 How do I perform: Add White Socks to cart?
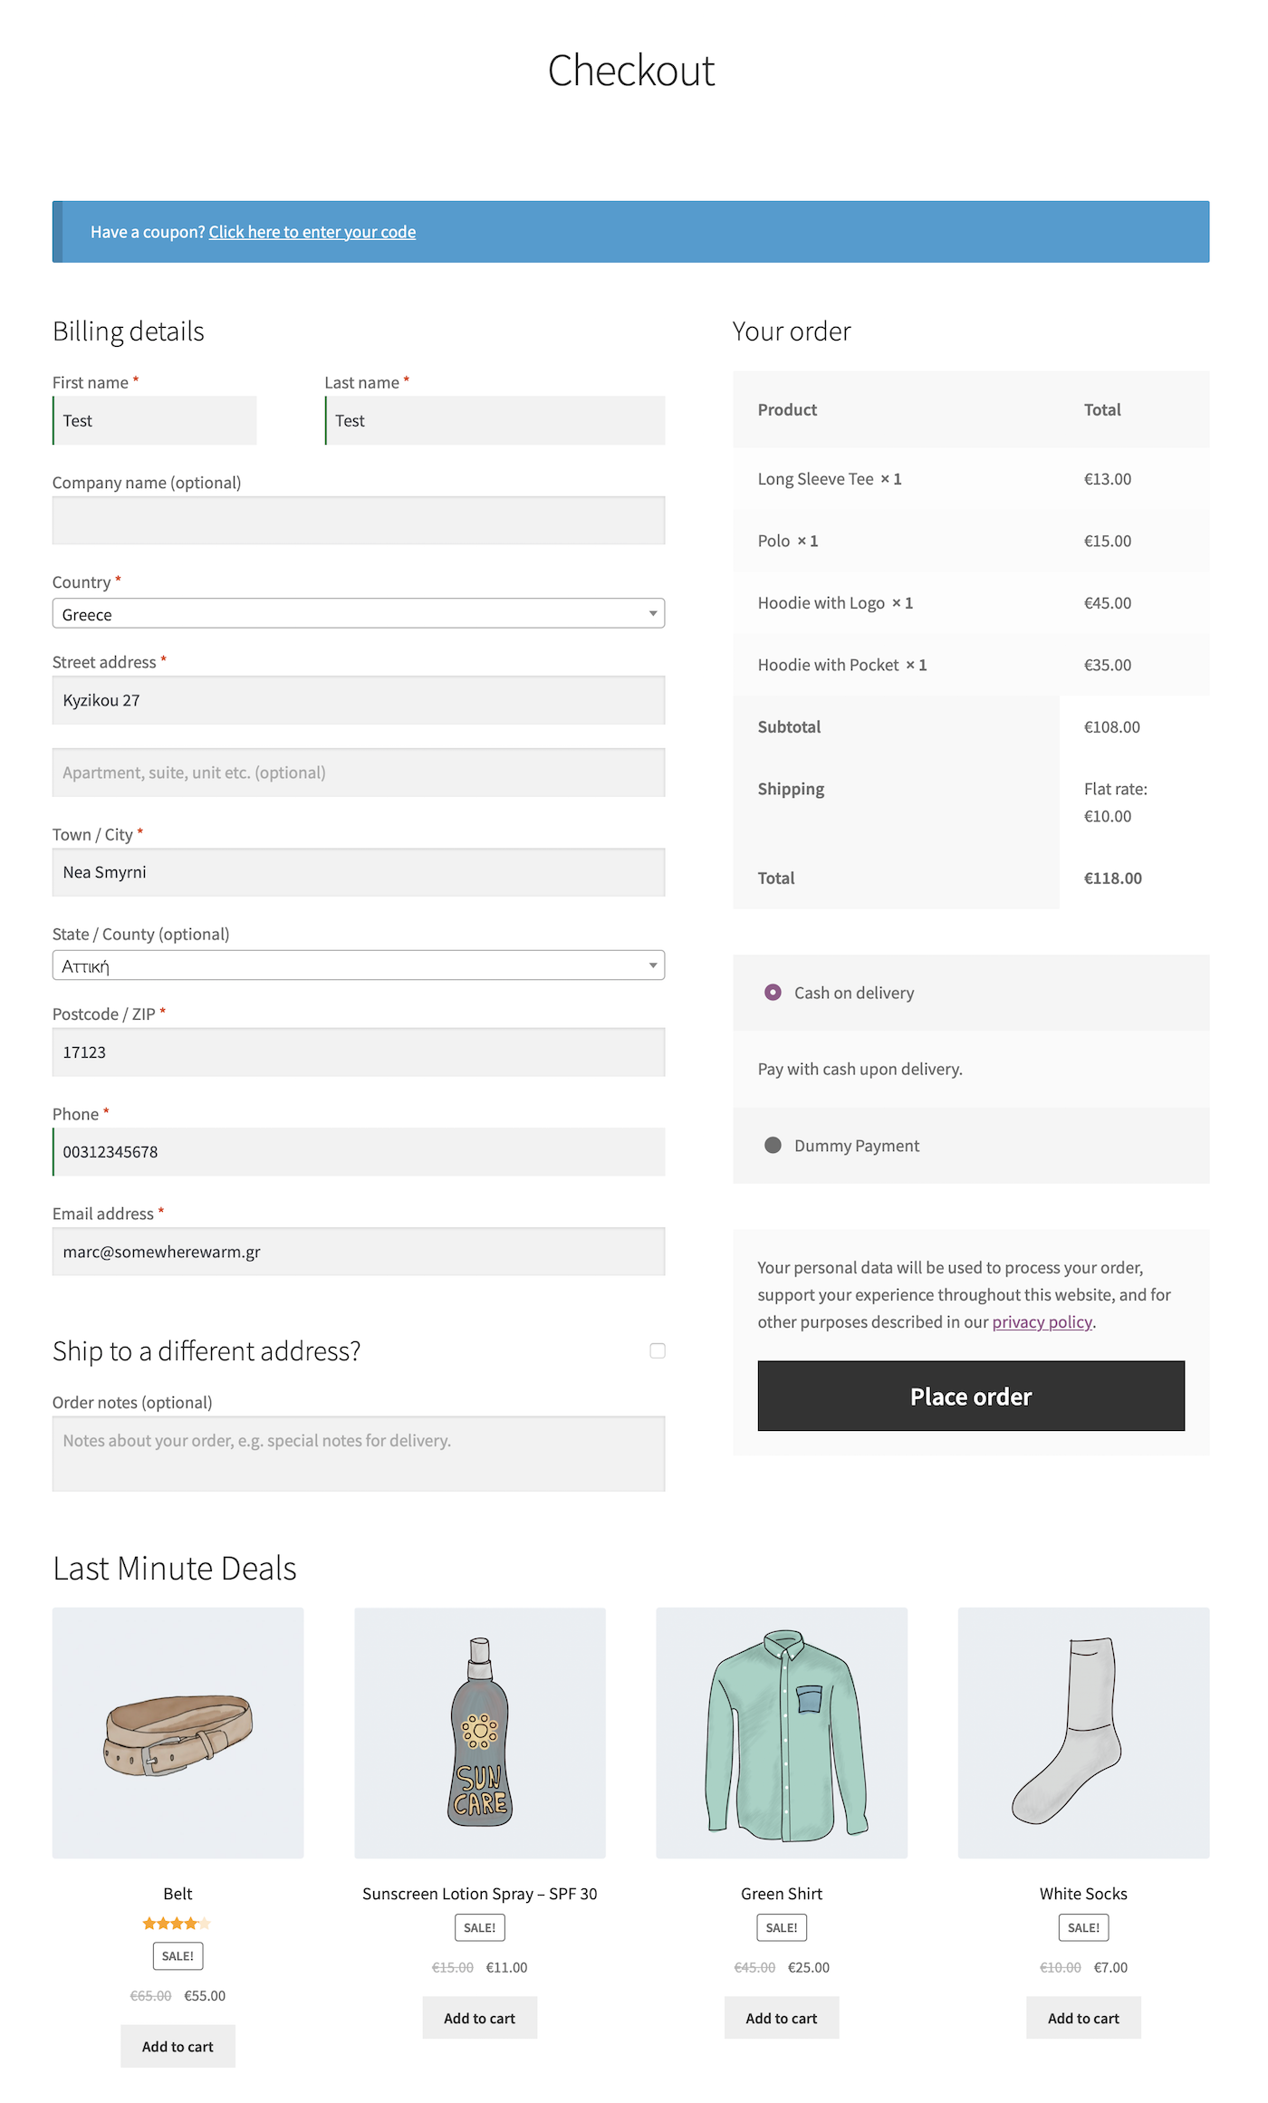[x=1083, y=2018]
